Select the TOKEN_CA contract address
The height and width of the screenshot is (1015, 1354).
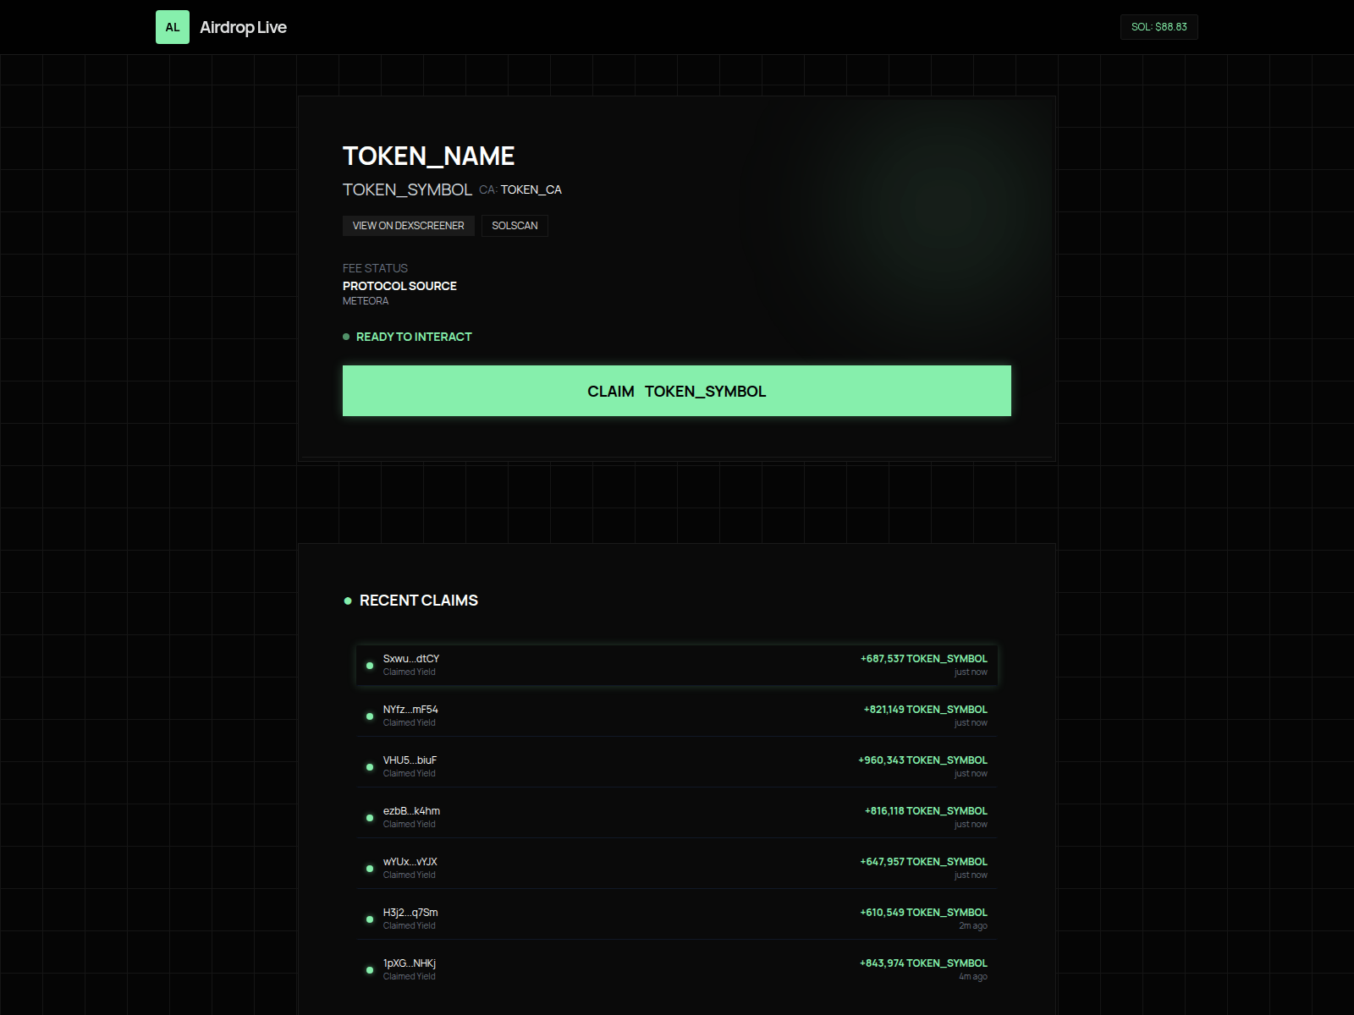[x=530, y=190]
